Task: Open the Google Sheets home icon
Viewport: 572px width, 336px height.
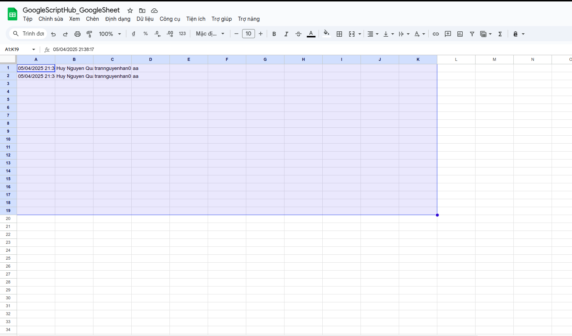Action: click(x=12, y=14)
